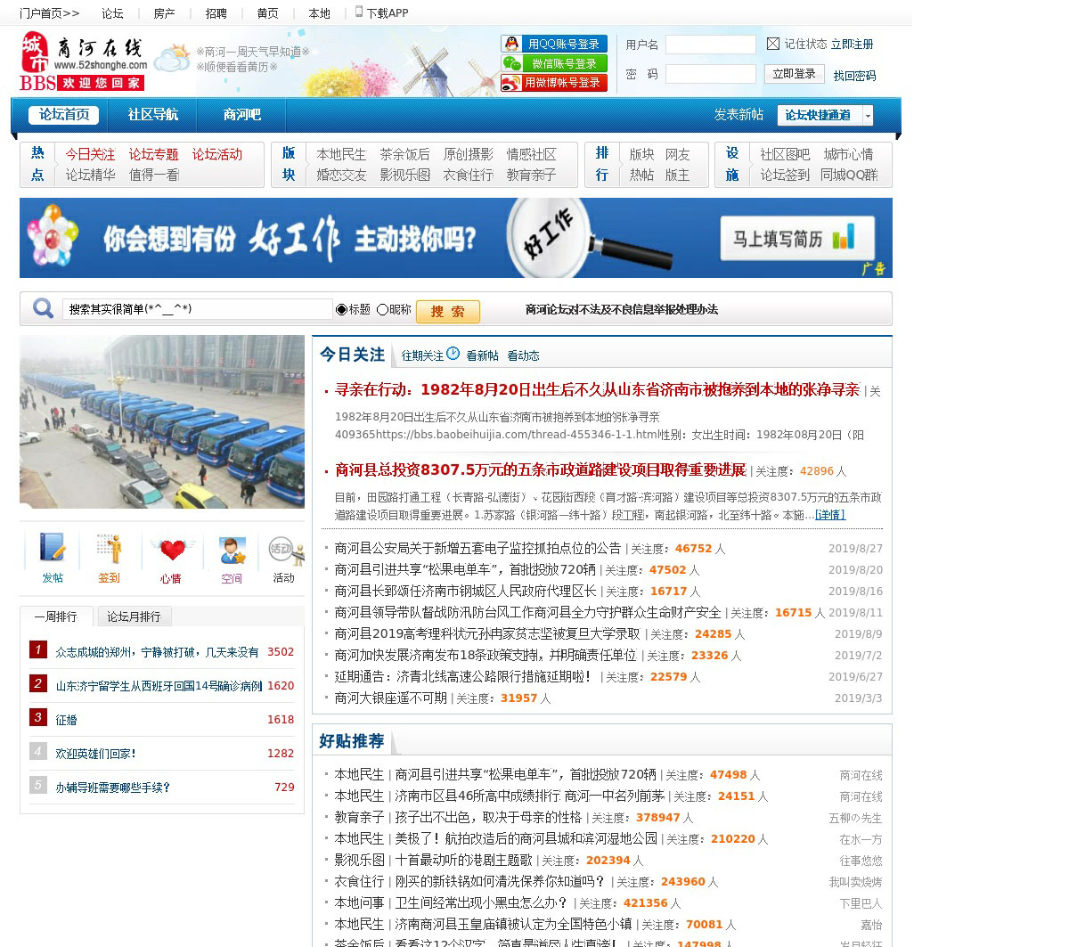Switch to the 论坛月排行 tab
The image size is (1069, 947).
point(134,616)
